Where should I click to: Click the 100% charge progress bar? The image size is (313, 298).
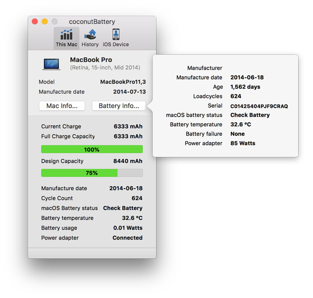(x=92, y=149)
